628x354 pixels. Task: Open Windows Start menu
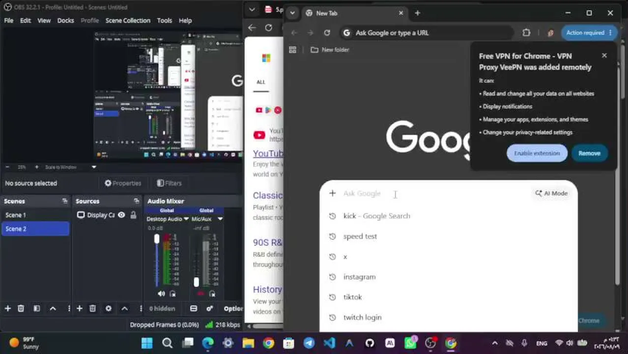click(x=147, y=343)
